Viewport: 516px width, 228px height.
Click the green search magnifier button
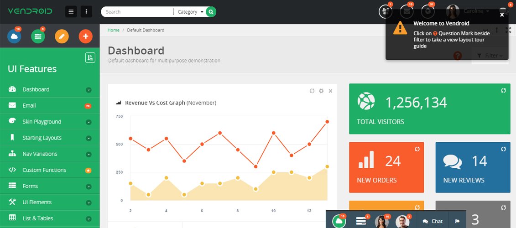pyautogui.click(x=211, y=12)
